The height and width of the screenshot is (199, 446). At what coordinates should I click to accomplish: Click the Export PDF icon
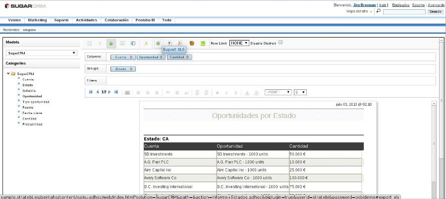coord(180,43)
